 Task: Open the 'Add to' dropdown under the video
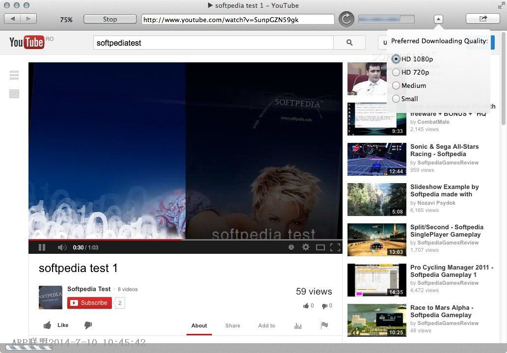pos(266,326)
